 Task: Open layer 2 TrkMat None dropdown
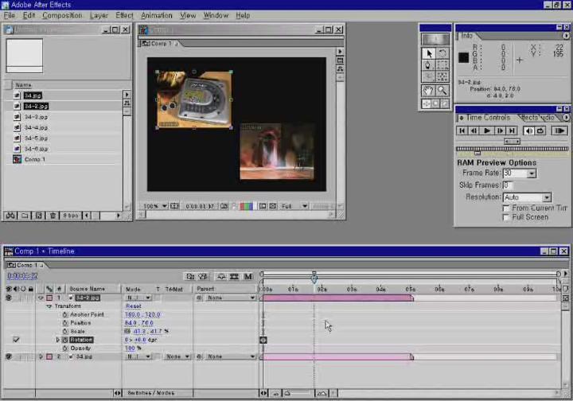(x=177, y=356)
